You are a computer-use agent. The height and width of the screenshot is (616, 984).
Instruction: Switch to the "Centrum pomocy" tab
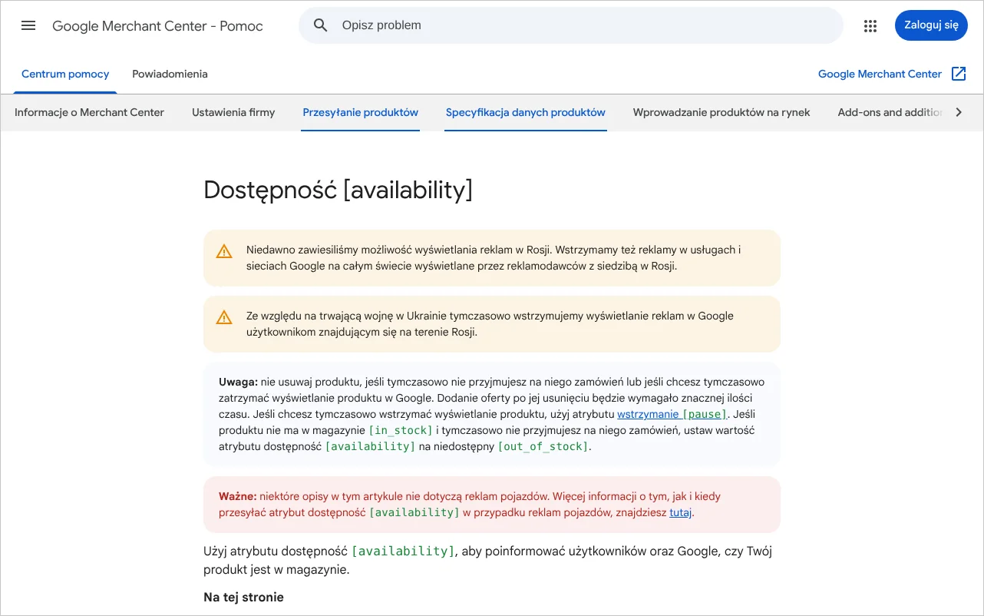click(65, 75)
